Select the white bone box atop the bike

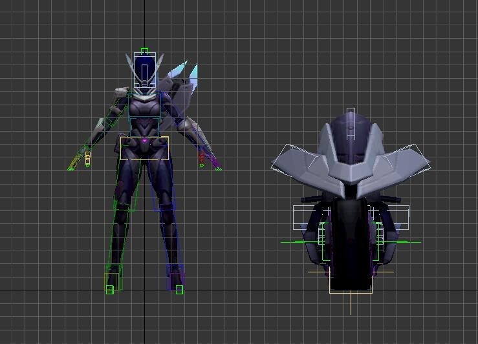[x=351, y=123]
